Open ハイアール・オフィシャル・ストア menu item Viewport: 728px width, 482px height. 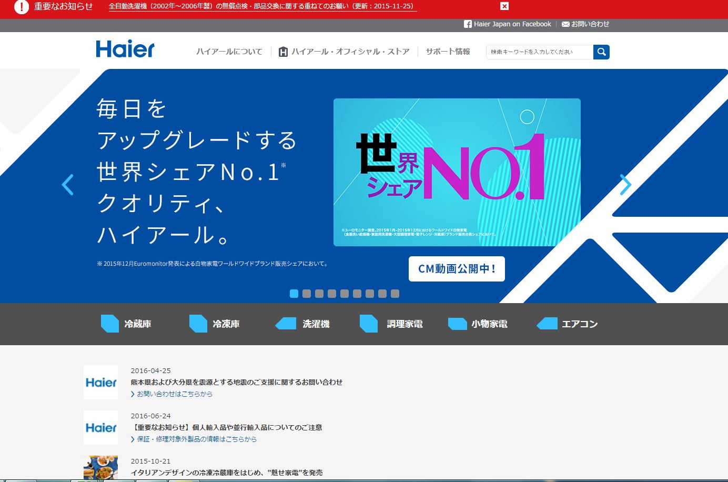(x=350, y=52)
